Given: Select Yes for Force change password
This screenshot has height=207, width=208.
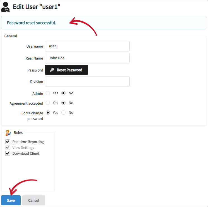Looking at the screenshot, I should pos(48,112).
